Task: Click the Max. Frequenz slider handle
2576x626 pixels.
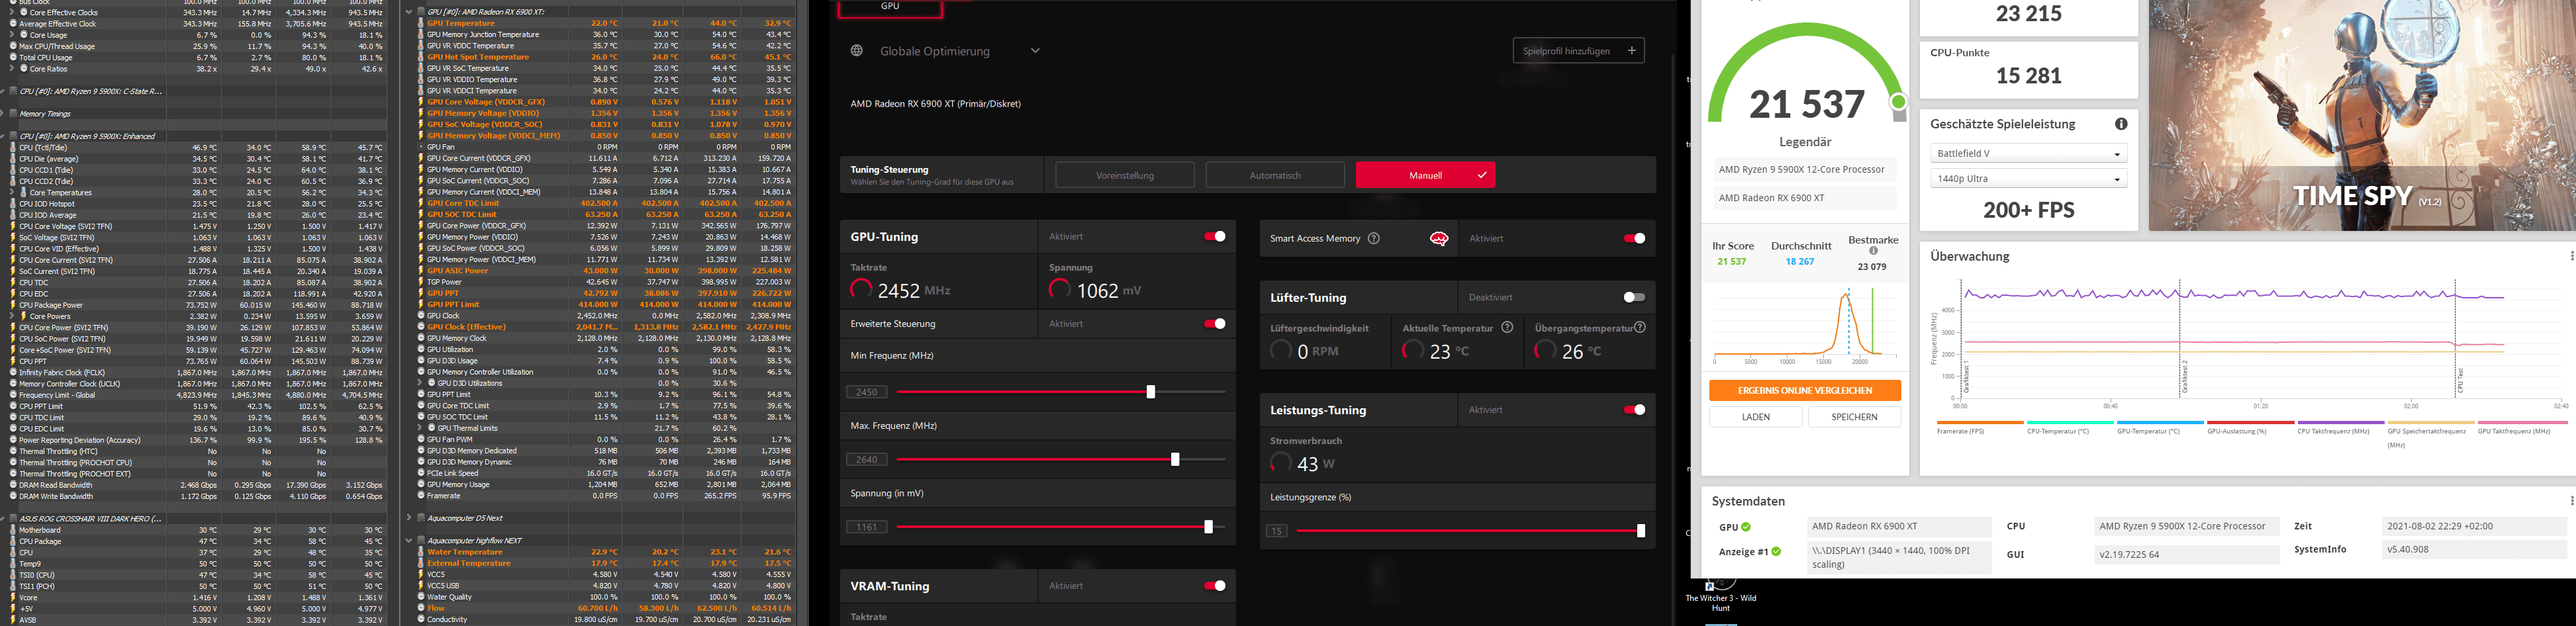Action: tap(1175, 459)
